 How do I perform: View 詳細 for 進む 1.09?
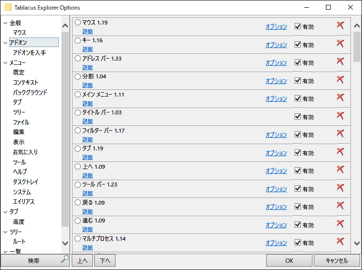pyautogui.click(x=88, y=230)
